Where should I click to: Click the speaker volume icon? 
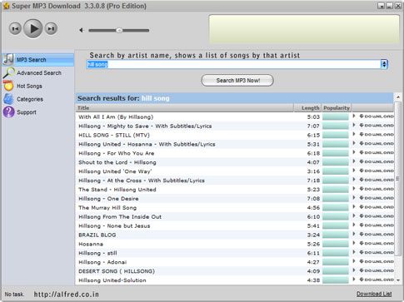82,30
